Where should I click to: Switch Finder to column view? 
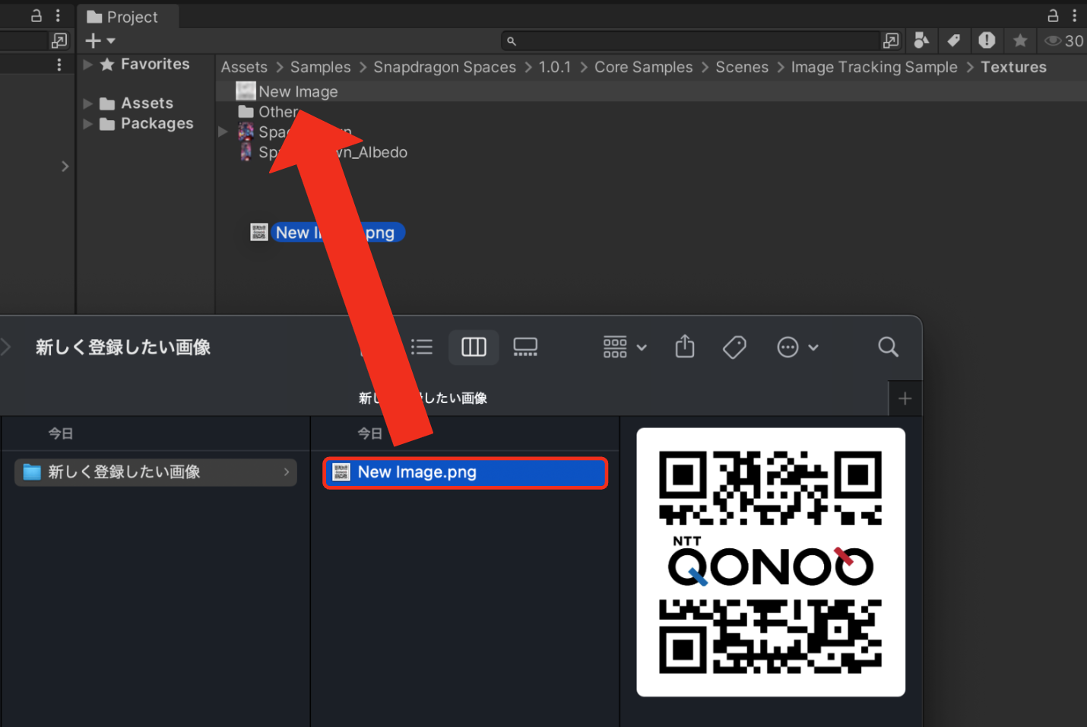click(x=474, y=347)
